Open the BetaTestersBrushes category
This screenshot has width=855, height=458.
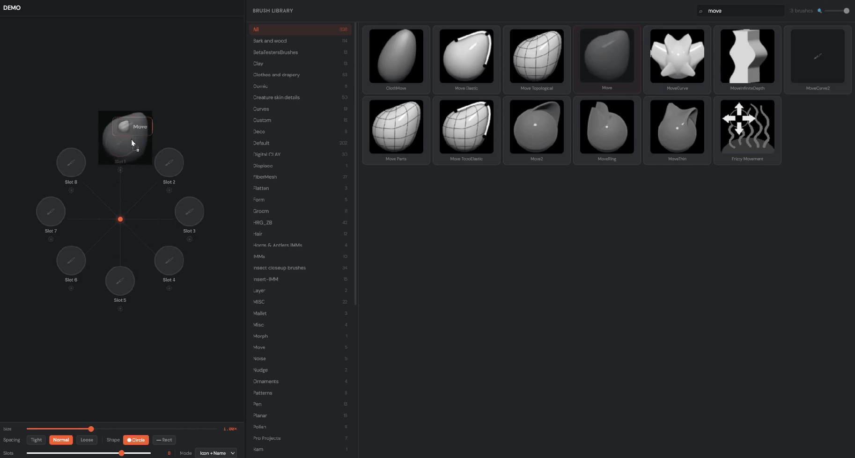300,52
